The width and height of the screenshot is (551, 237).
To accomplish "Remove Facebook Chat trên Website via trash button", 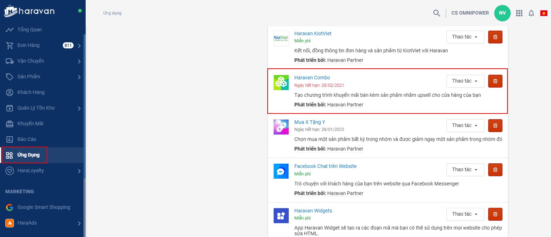I will coord(495,170).
